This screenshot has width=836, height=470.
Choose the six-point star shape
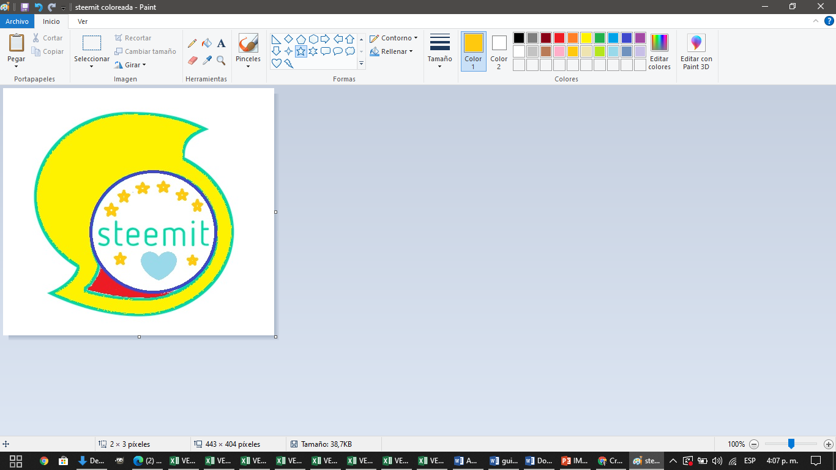click(313, 51)
